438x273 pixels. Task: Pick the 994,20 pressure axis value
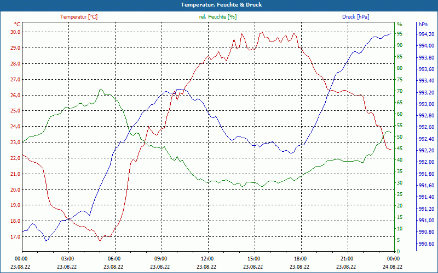coord(427,34)
